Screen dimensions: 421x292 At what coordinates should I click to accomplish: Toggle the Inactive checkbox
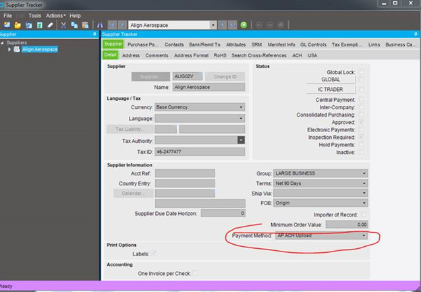tap(362, 152)
